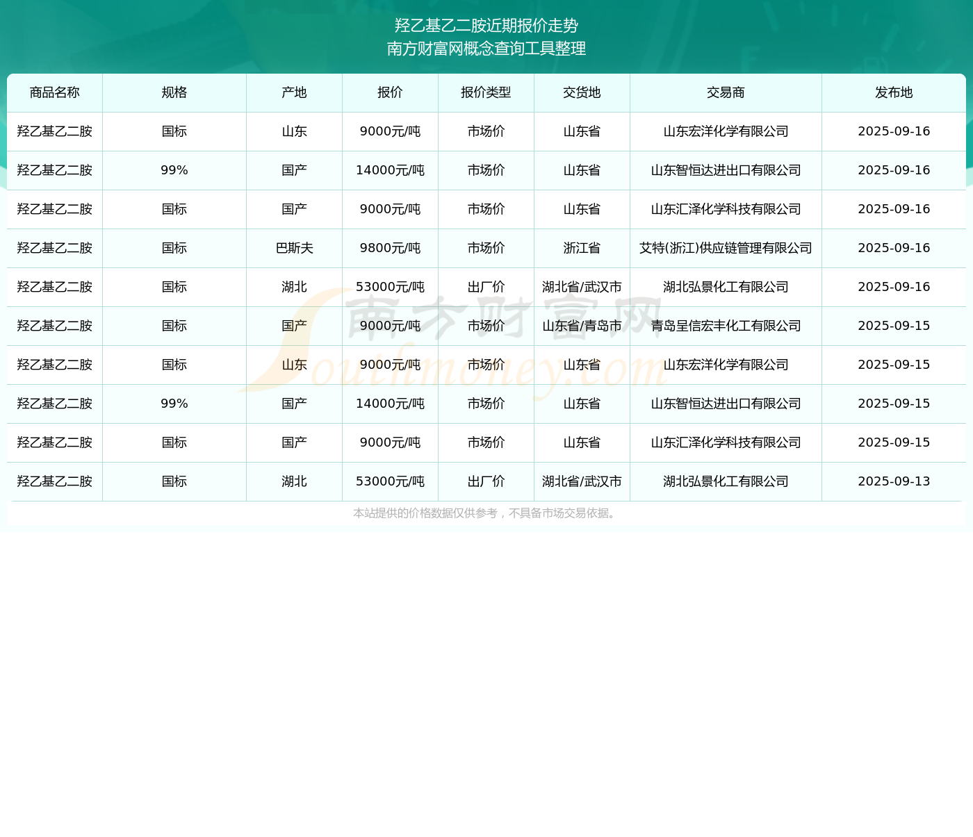The image size is (973, 837).
Task: Select the 交易商 column header
Action: (x=726, y=92)
